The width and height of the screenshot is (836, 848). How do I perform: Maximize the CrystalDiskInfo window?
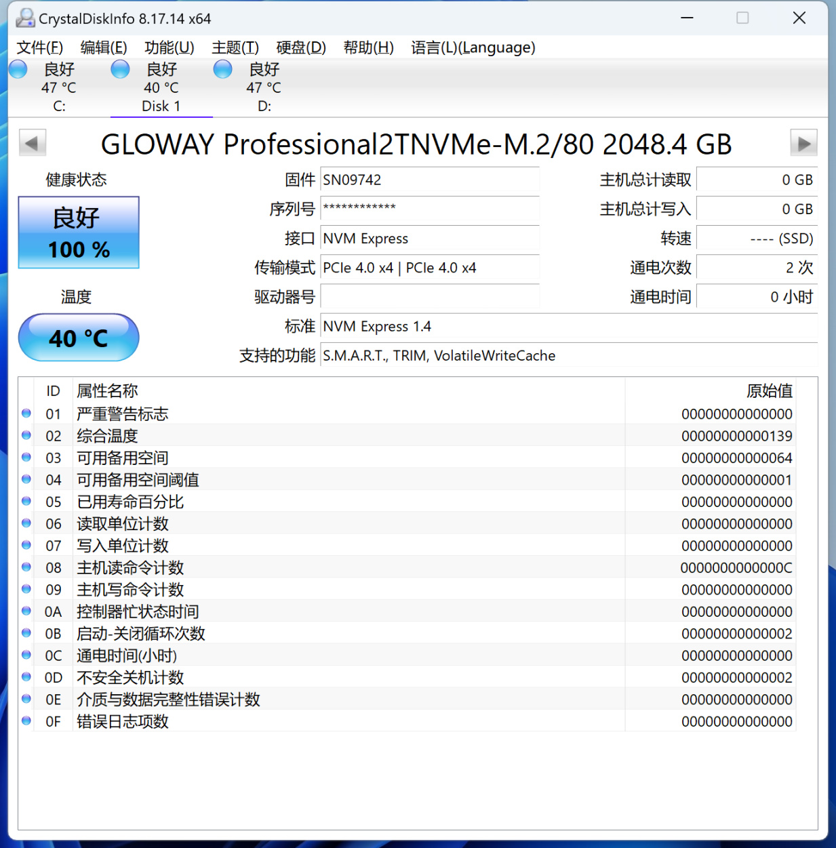742,18
